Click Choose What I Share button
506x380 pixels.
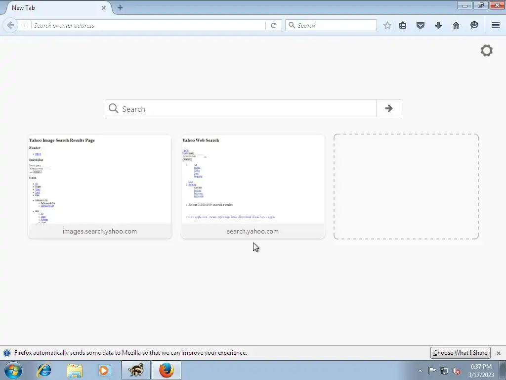click(460, 352)
